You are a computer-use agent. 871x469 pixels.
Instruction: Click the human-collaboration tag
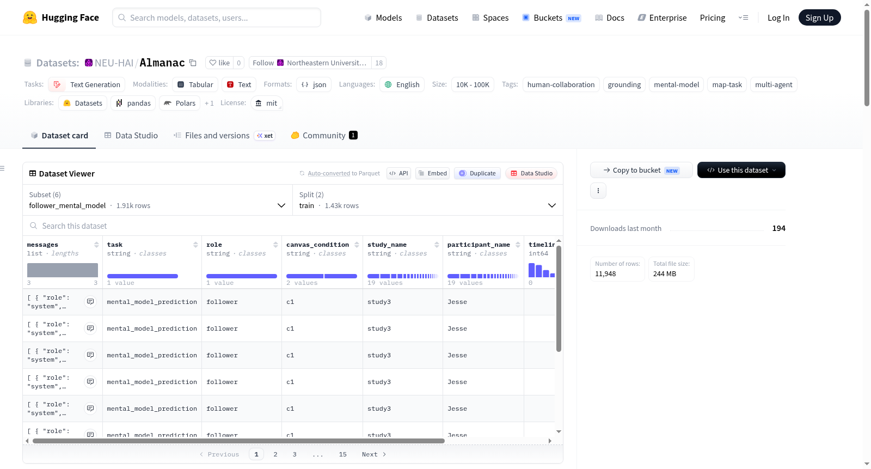point(561,84)
